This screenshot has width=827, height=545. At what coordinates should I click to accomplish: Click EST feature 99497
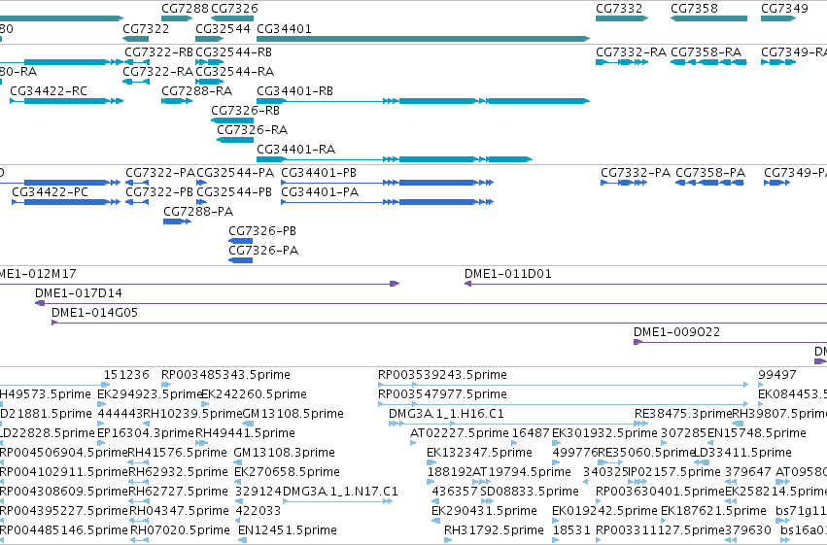click(761, 385)
